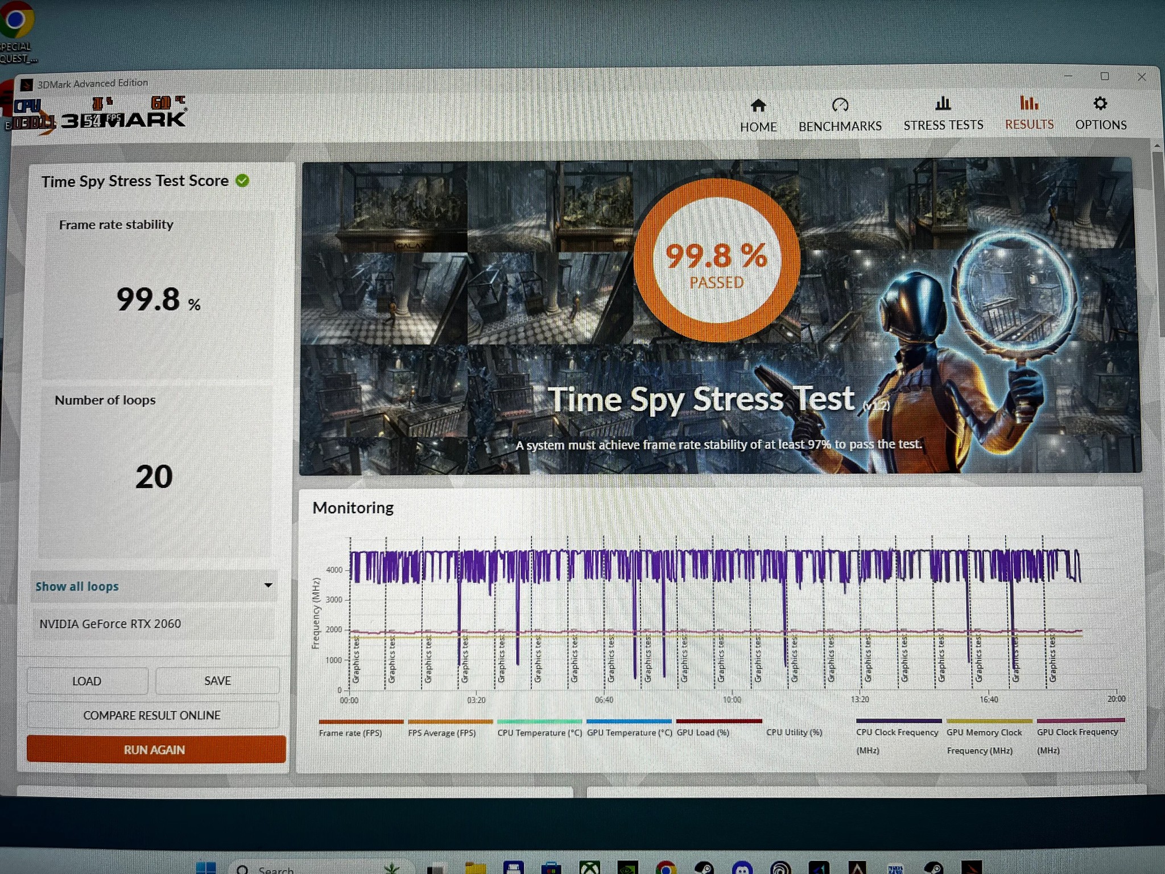Click the RUN AGAIN button
The width and height of the screenshot is (1165, 874).
pyautogui.click(x=155, y=749)
